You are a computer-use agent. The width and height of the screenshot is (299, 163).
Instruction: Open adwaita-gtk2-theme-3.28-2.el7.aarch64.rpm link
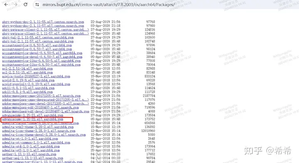point(38,127)
